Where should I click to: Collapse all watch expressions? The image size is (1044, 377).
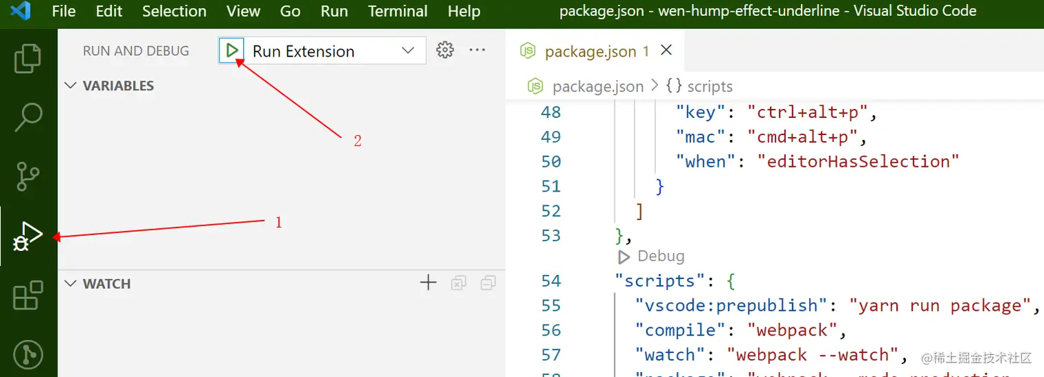tap(489, 283)
